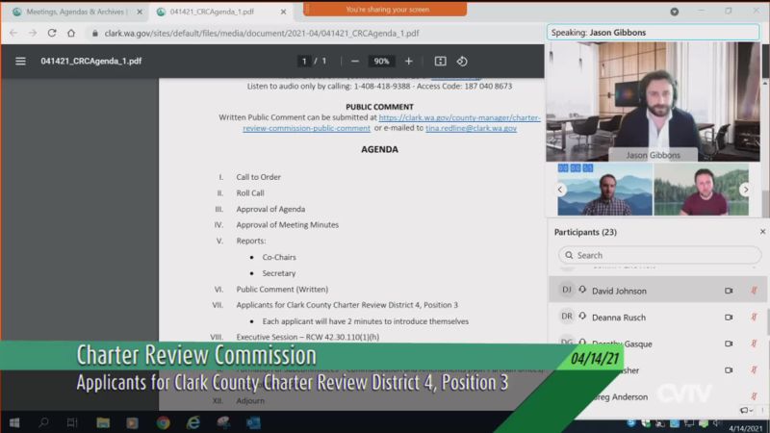Viewport: 770px width, 433px height.
Task: Reload the browser page
Action: tap(53, 33)
